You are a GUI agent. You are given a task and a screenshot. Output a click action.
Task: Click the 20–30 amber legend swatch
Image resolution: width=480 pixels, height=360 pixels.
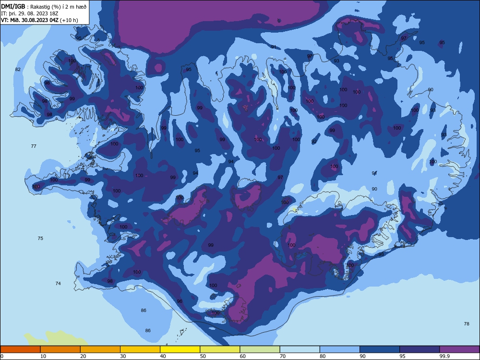click(x=100, y=349)
